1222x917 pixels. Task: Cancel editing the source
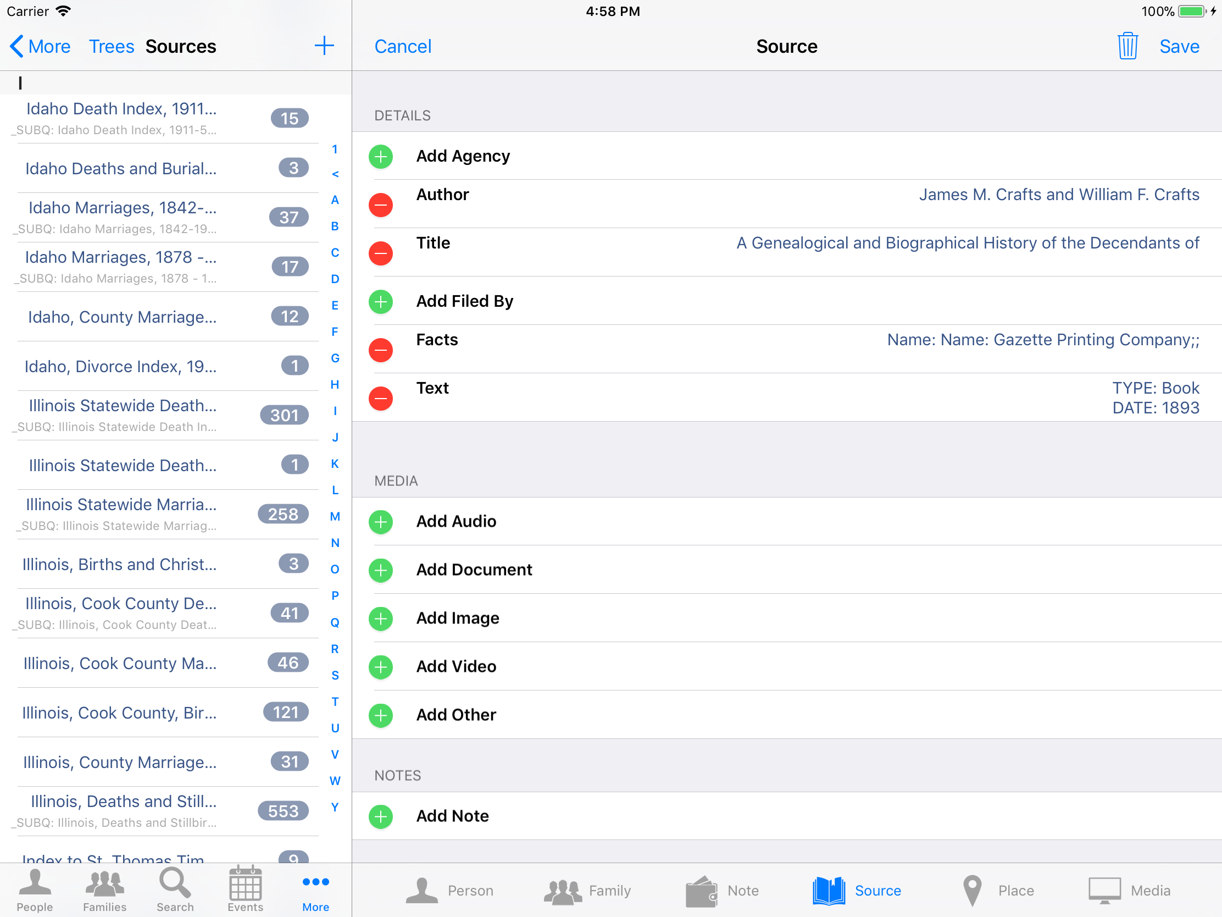point(403,46)
